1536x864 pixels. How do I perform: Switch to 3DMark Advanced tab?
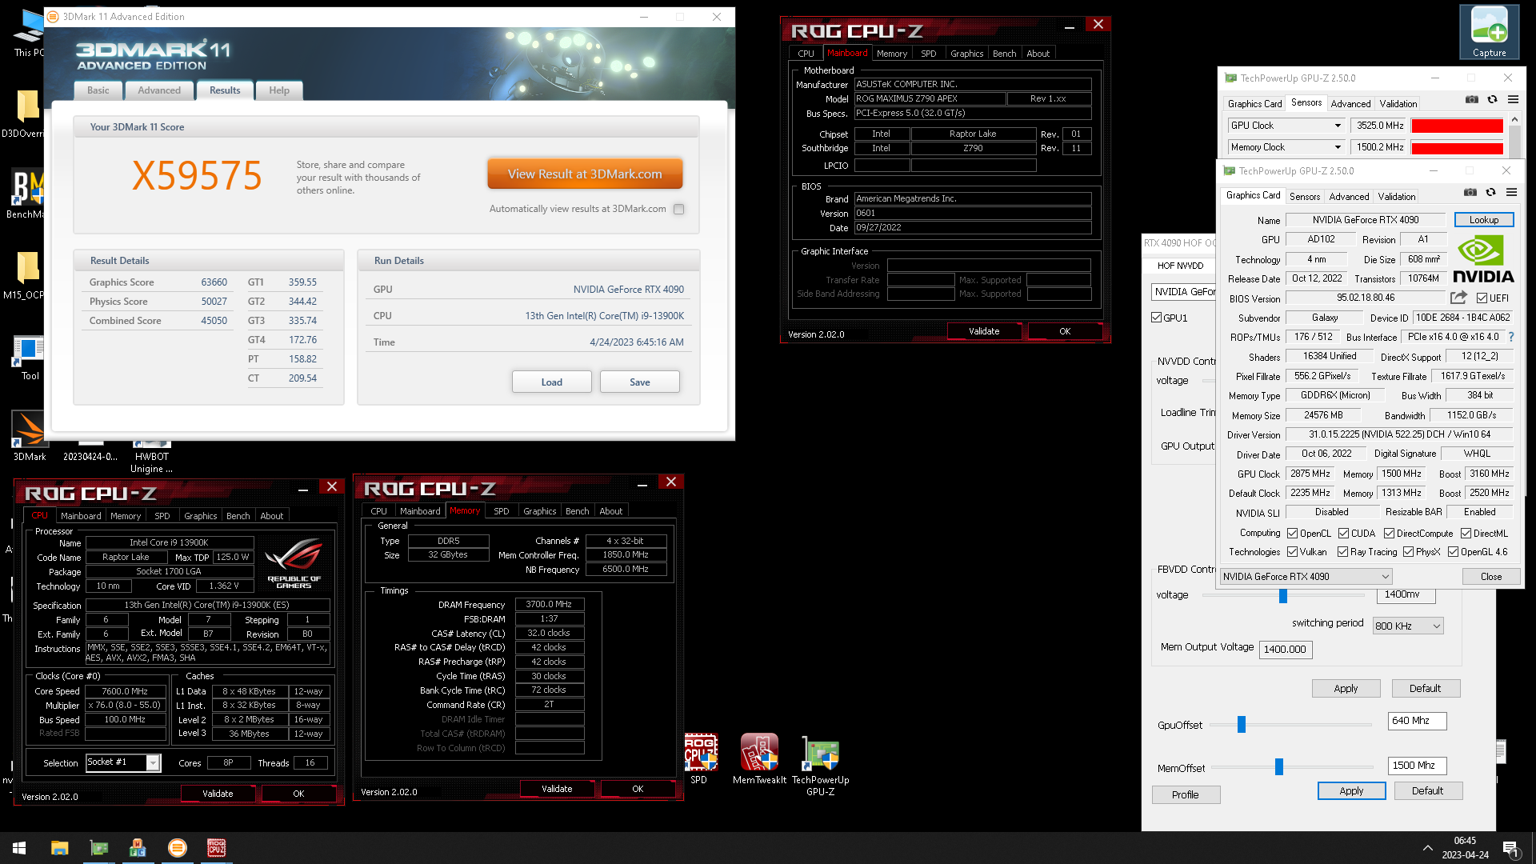tap(159, 90)
